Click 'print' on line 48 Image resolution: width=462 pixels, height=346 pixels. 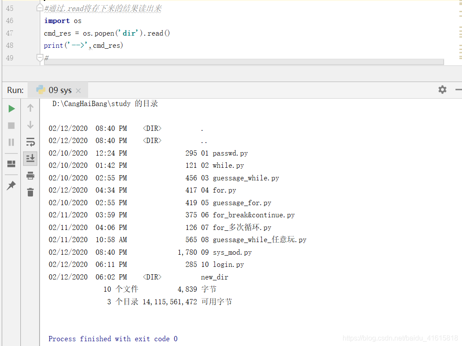(53, 46)
